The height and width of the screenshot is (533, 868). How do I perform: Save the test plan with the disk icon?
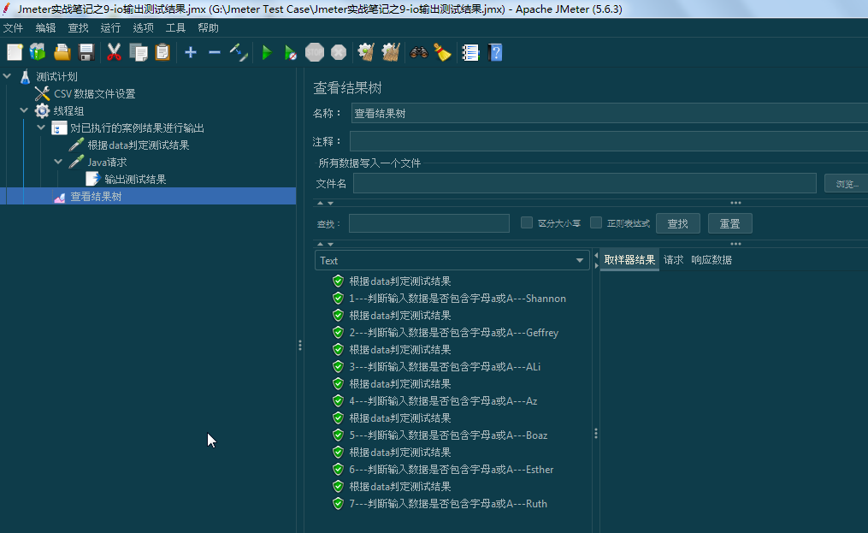click(86, 52)
